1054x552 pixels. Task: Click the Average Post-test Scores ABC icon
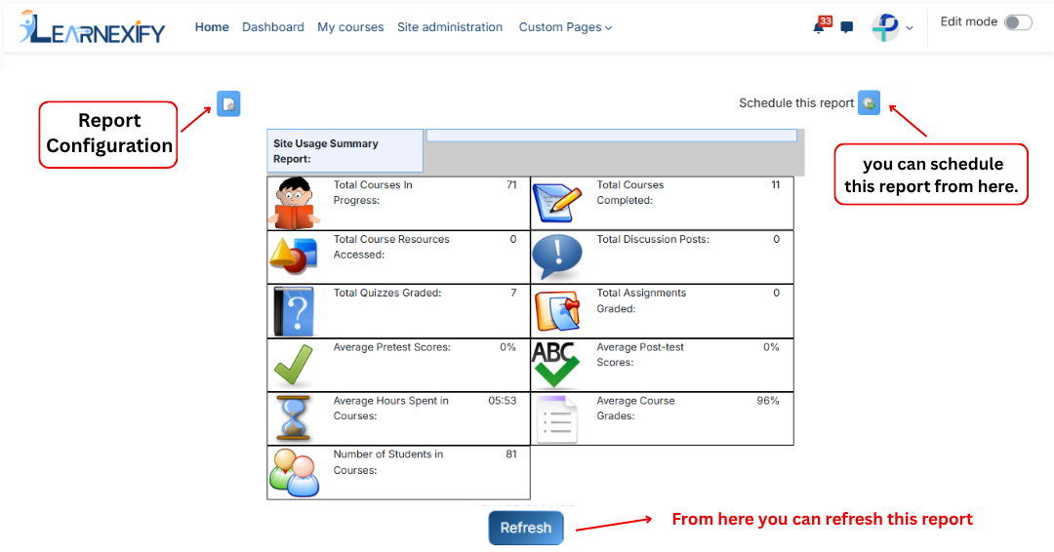(556, 365)
